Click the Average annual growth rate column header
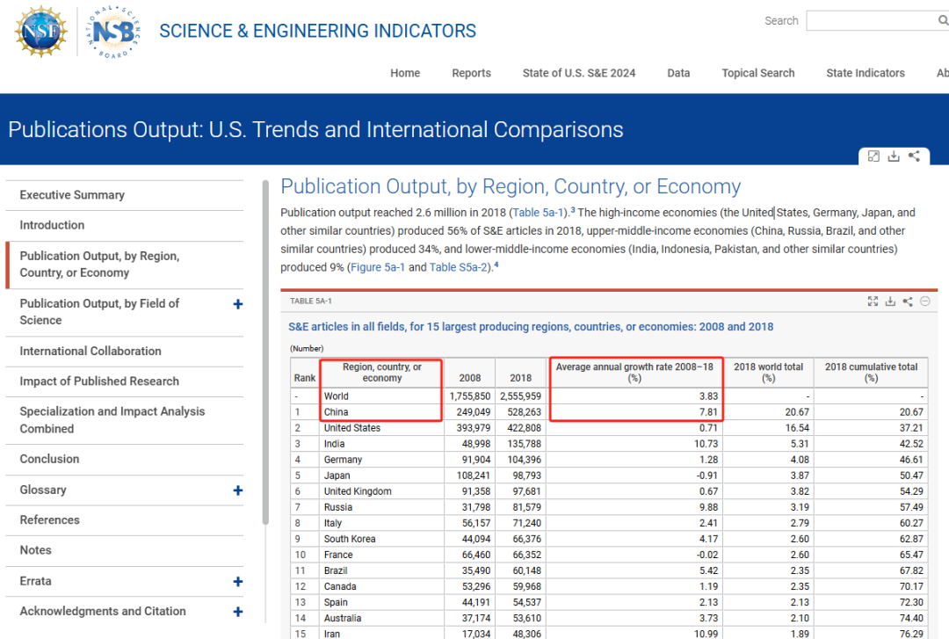The image size is (949, 639). click(x=634, y=373)
